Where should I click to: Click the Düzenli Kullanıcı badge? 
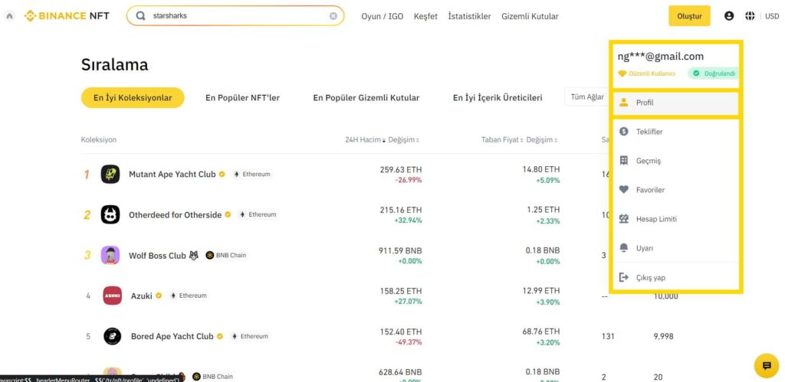[647, 73]
